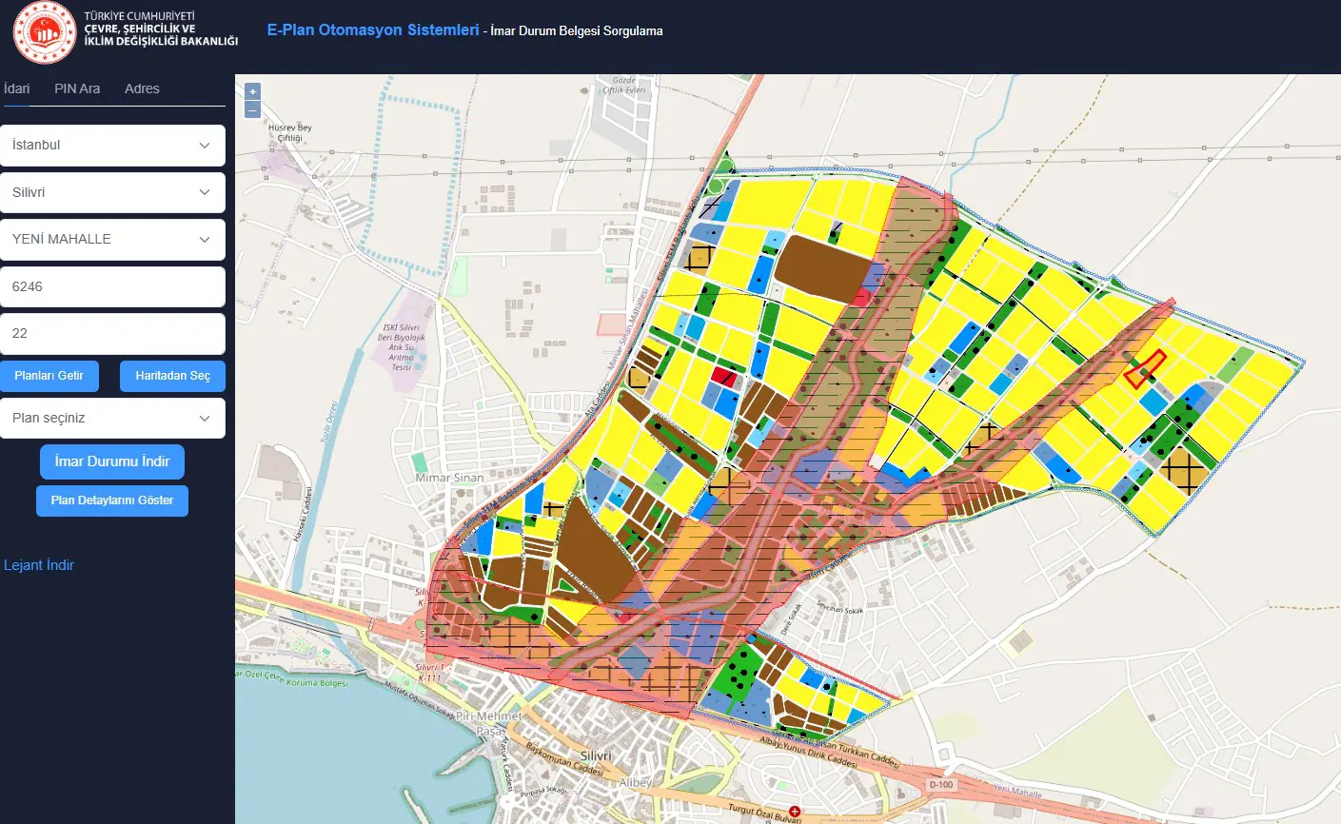Download via İmar Durumu İndir button
Image resolution: width=1341 pixels, height=824 pixels.
pos(112,461)
